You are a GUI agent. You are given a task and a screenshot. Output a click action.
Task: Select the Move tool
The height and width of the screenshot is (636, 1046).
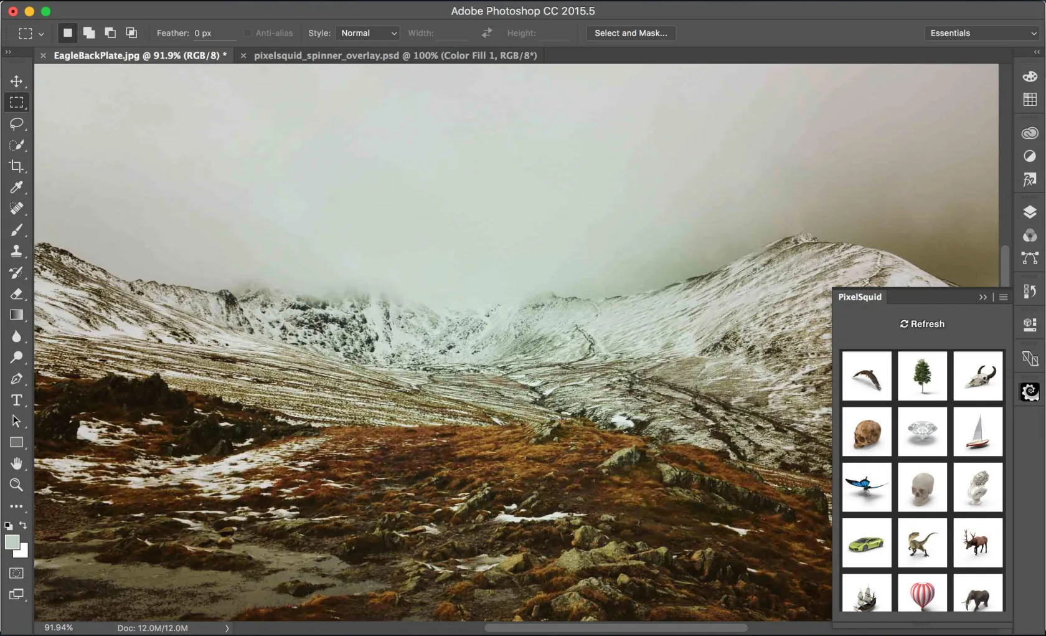16,82
